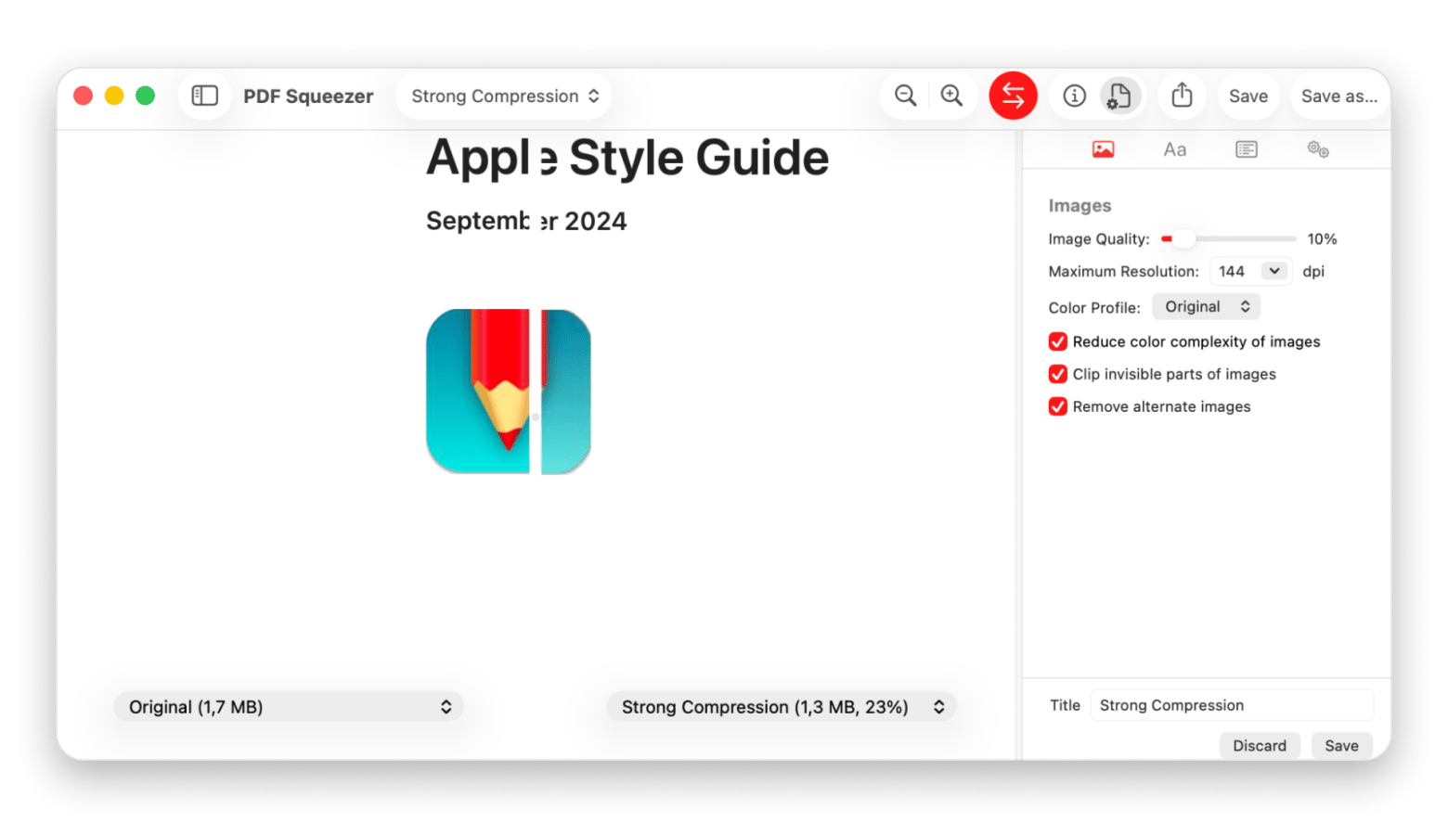
Task: Uncheck Reduce color complexity of images
Action: pyautogui.click(x=1057, y=341)
